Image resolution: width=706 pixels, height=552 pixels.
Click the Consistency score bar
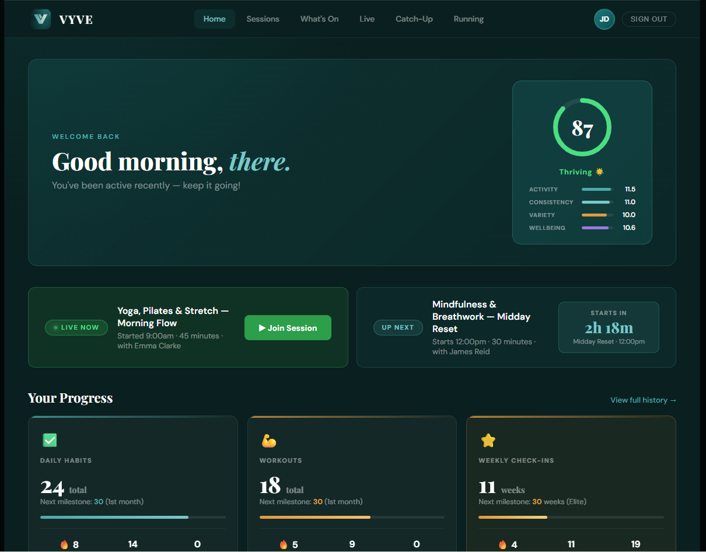click(x=597, y=202)
